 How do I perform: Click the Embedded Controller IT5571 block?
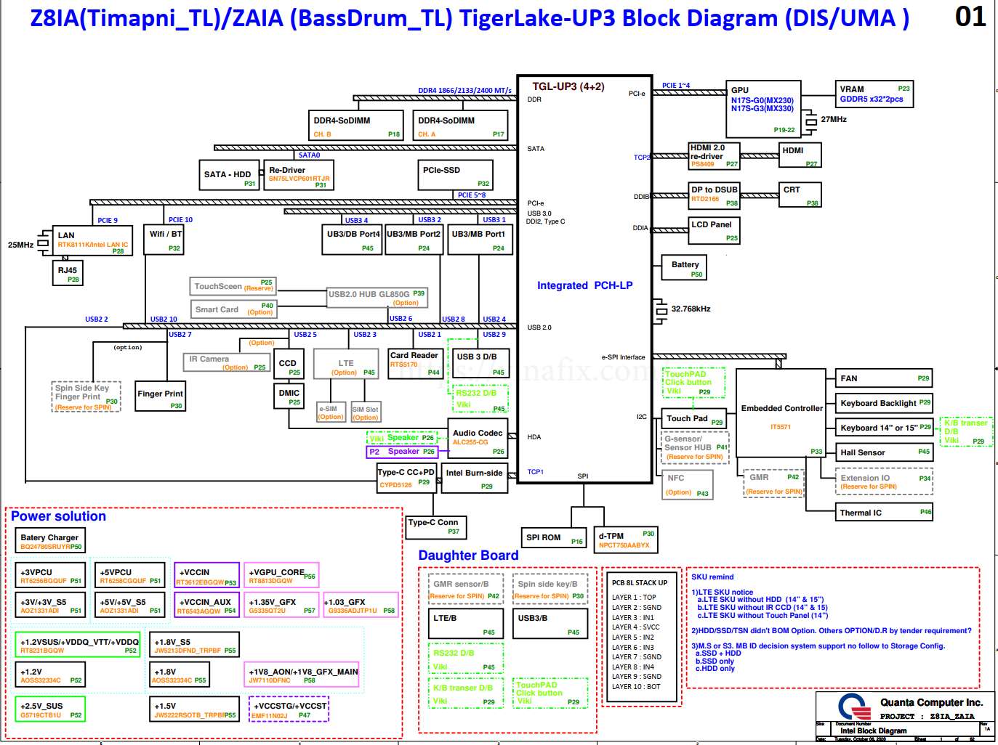click(x=781, y=413)
